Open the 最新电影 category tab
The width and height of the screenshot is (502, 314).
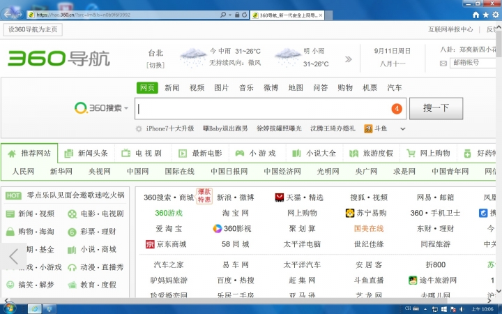pos(200,154)
